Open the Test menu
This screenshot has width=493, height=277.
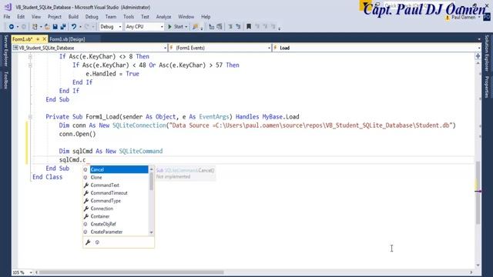(145, 17)
